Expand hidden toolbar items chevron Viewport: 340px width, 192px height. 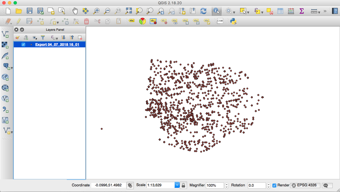point(325,11)
